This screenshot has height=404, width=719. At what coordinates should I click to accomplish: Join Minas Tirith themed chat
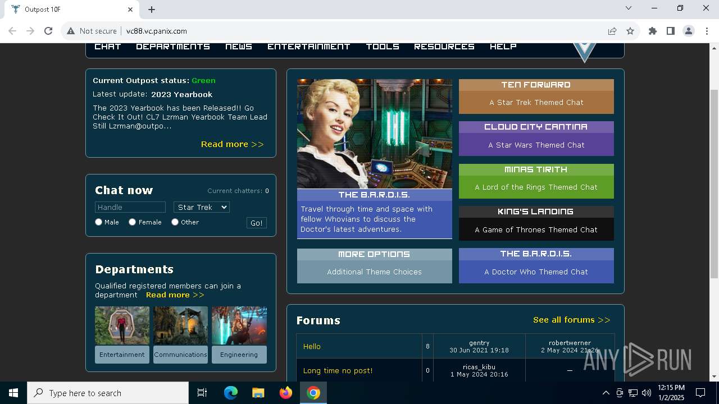pos(536,181)
